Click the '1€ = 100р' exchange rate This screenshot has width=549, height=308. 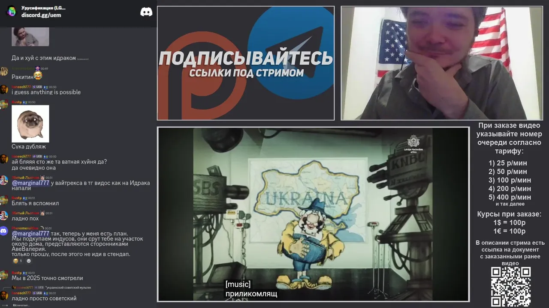[510, 231]
